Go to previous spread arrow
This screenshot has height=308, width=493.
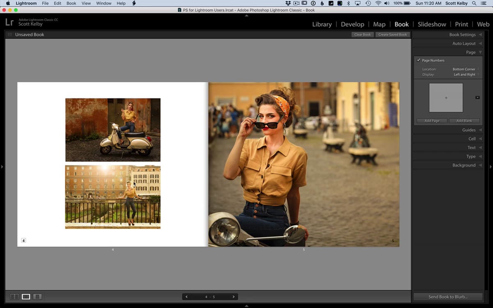point(187,297)
